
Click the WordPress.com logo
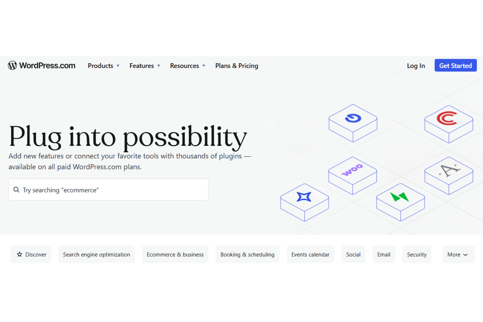(x=41, y=65)
